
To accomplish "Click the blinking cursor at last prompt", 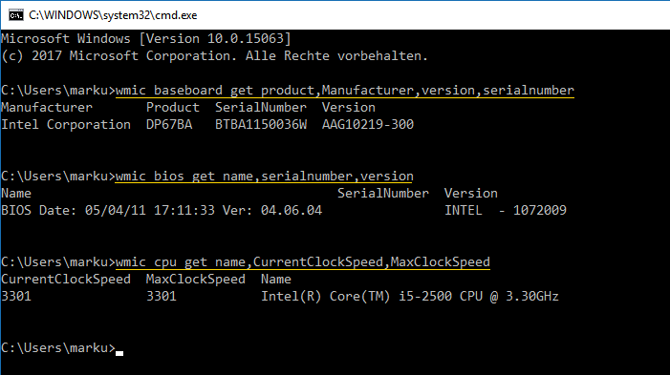I will 119,353.
